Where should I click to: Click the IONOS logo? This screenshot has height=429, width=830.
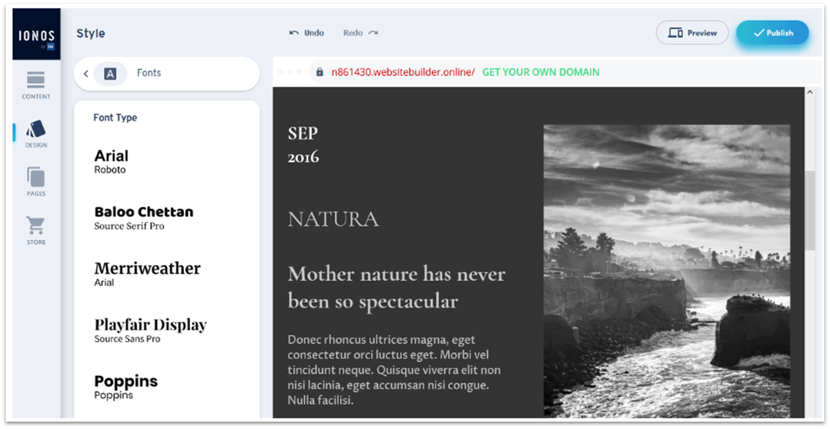pyautogui.click(x=36, y=34)
